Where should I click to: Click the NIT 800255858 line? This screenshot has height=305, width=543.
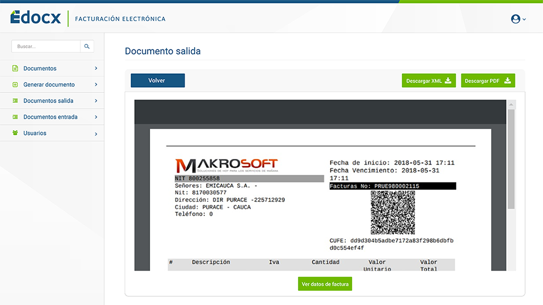249,178
